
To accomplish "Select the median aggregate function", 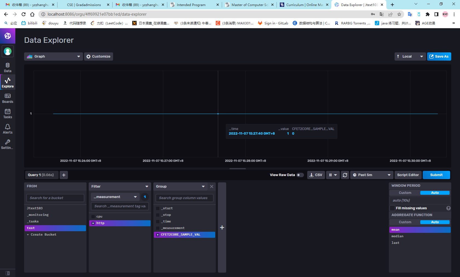I will pos(420,236).
